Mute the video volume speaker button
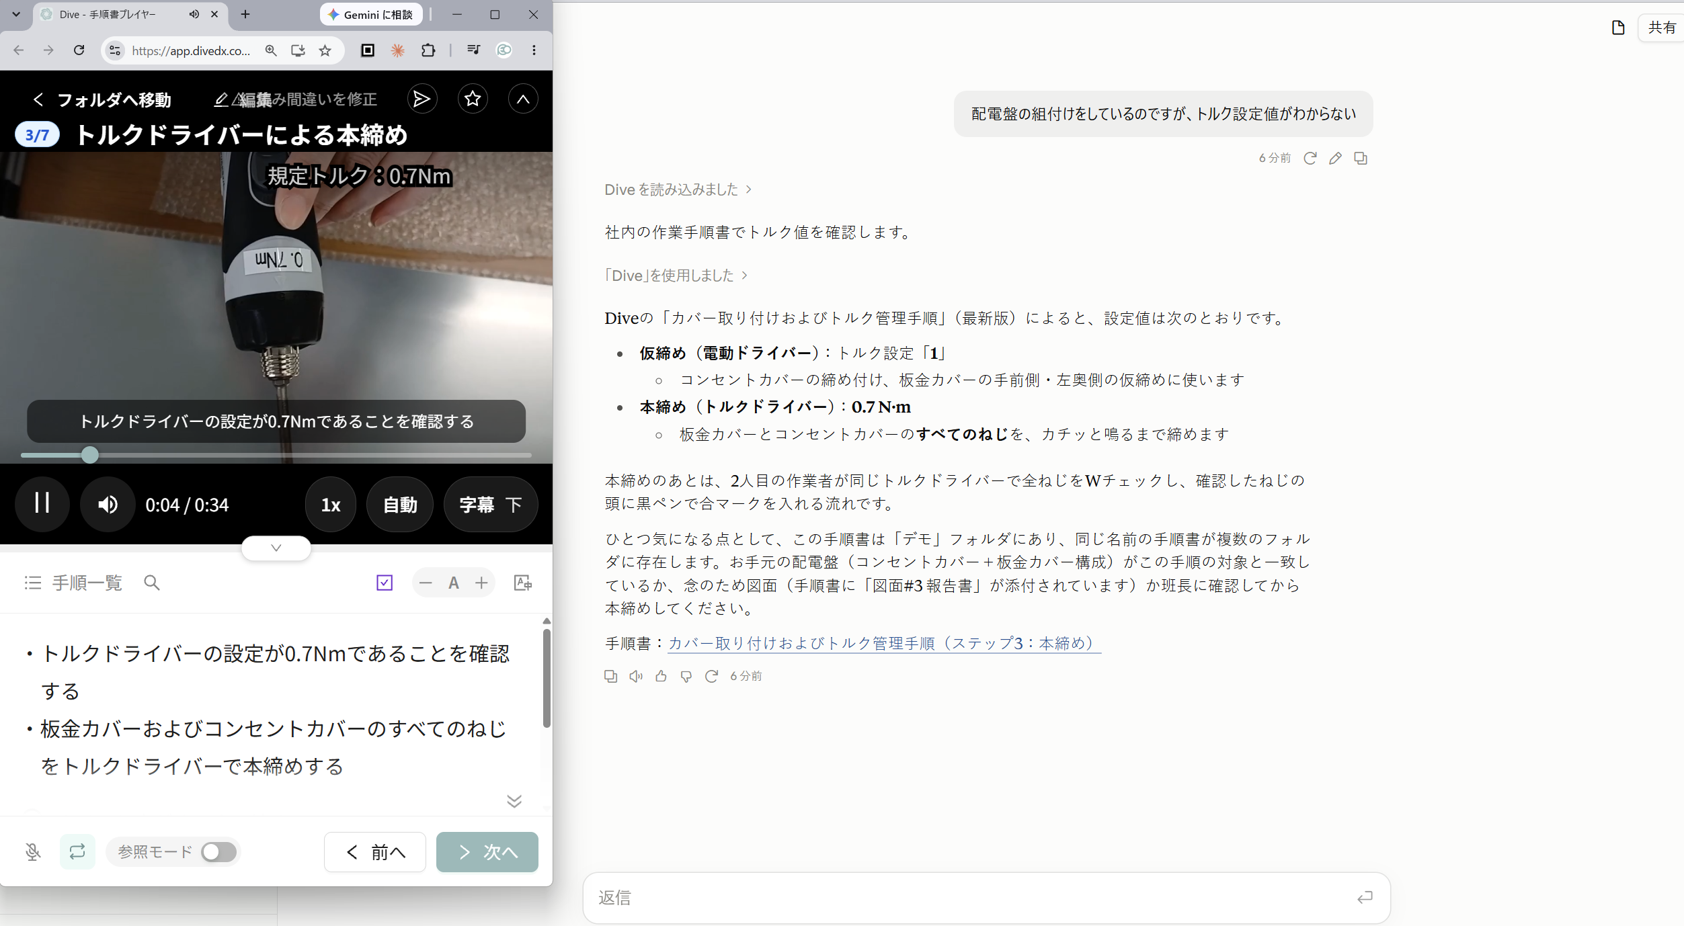The image size is (1684, 926). pyautogui.click(x=108, y=504)
